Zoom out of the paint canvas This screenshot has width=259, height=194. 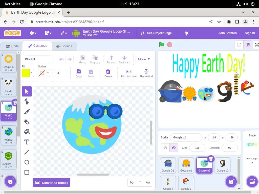coord(132,182)
